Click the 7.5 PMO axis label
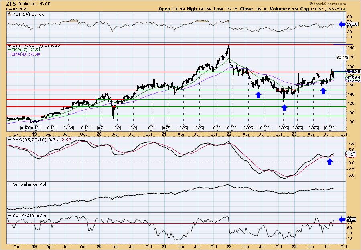The height and width of the screenshot is (250, 361). pyautogui.click(x=351, y=143)
